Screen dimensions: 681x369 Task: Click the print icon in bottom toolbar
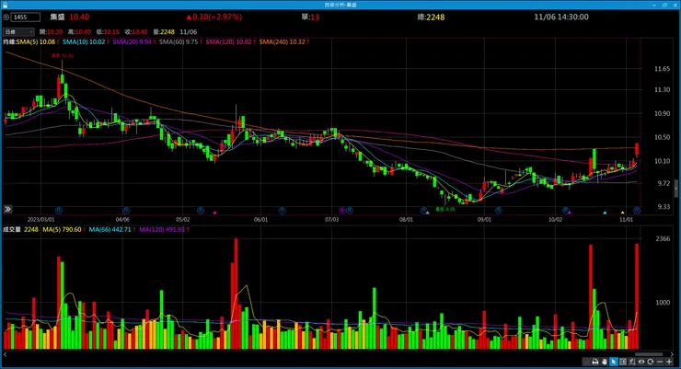click(595, 362)
